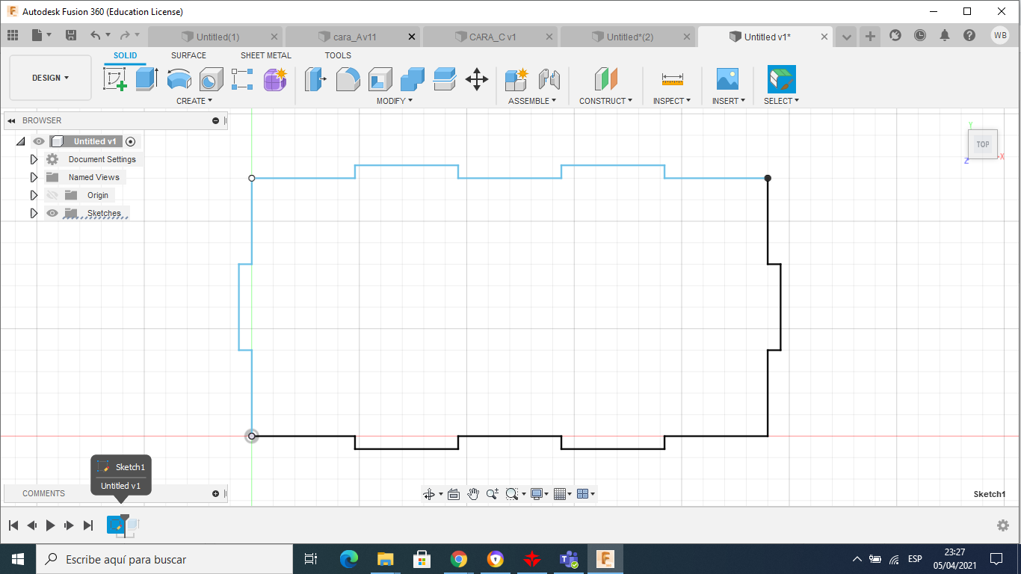Open Google Chrome from taskbar
1021x574 pixels.
tap(459, 559)
